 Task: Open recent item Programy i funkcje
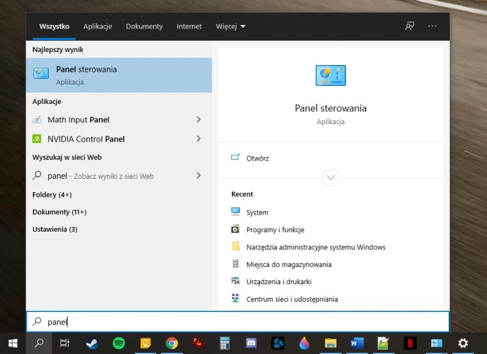(275, 230)
